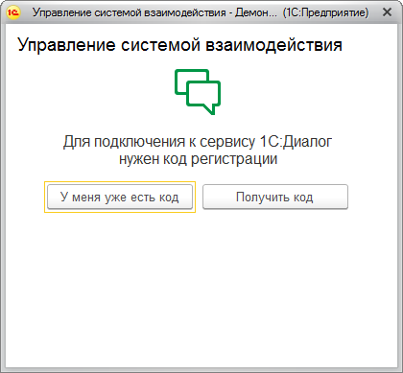Screen dimensions: 403x373
Task: Click the 'нужен код регистрации' text line
Action: 198,159
